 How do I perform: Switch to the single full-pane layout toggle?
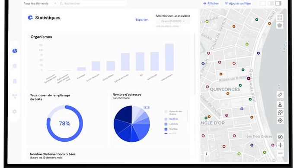pyautogui.click(x=262, y=3)
